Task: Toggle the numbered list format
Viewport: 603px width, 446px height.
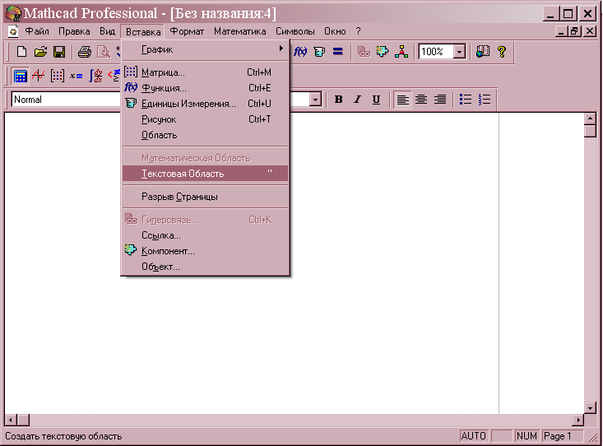Action: (x=485, y=100)
